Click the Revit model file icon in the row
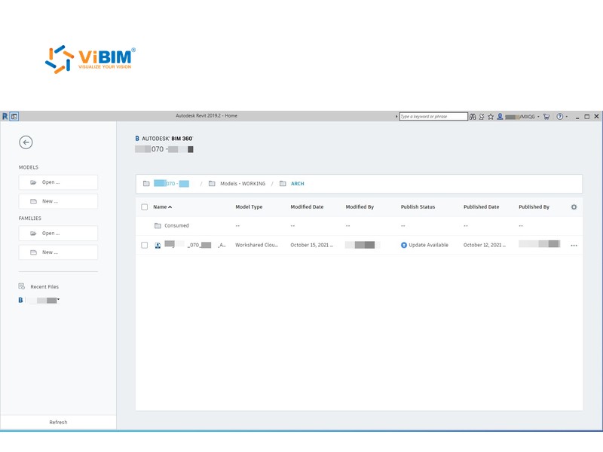Viewport: 603px width, 452px height. (158, 246)
